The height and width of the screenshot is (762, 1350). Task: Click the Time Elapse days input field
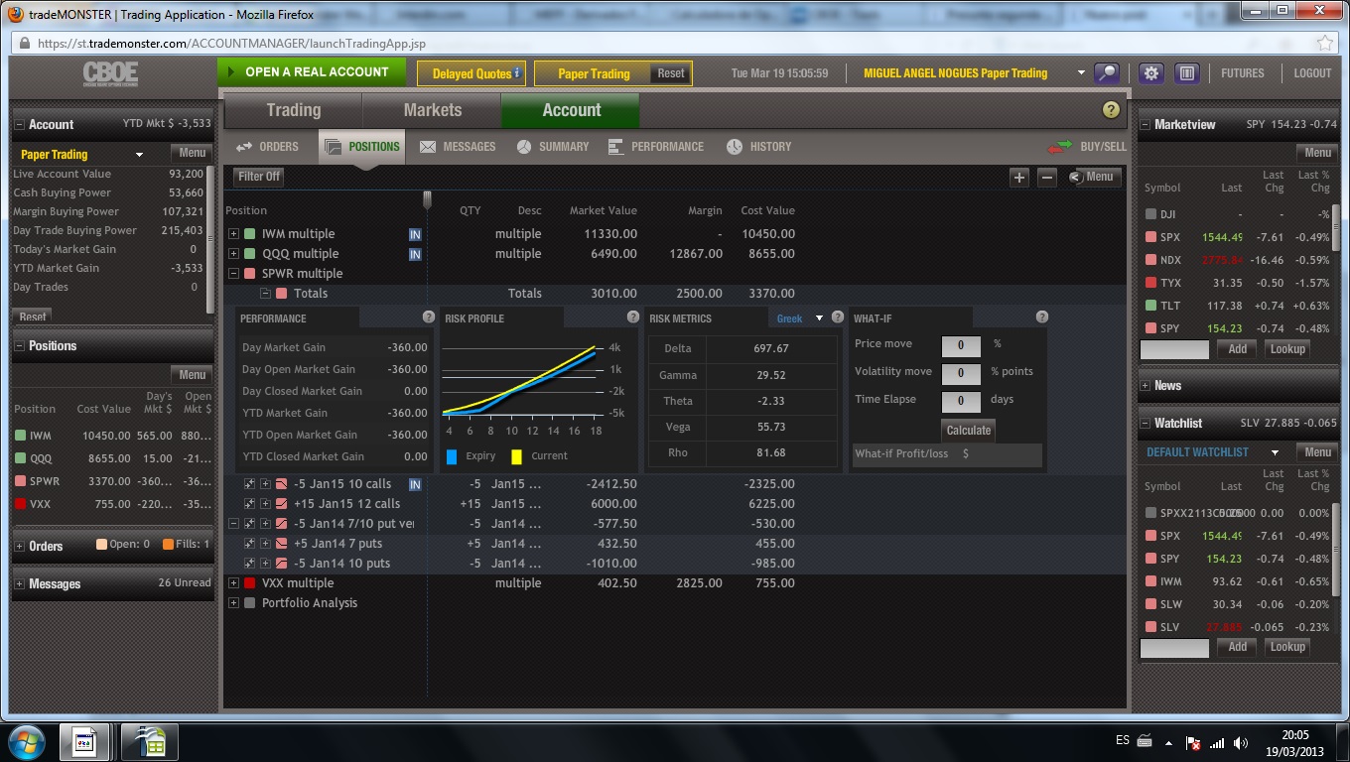click(x=961, y=401)
